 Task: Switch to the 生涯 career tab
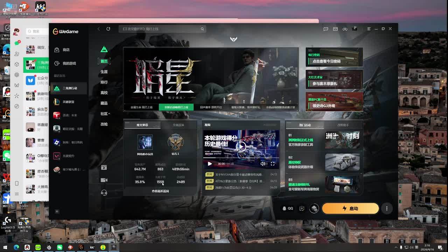pos(104,72)
